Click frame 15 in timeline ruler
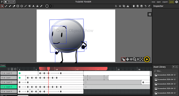The height and width of the screenshot is (96, 179). pyautogui.click(x=77, y=69)
